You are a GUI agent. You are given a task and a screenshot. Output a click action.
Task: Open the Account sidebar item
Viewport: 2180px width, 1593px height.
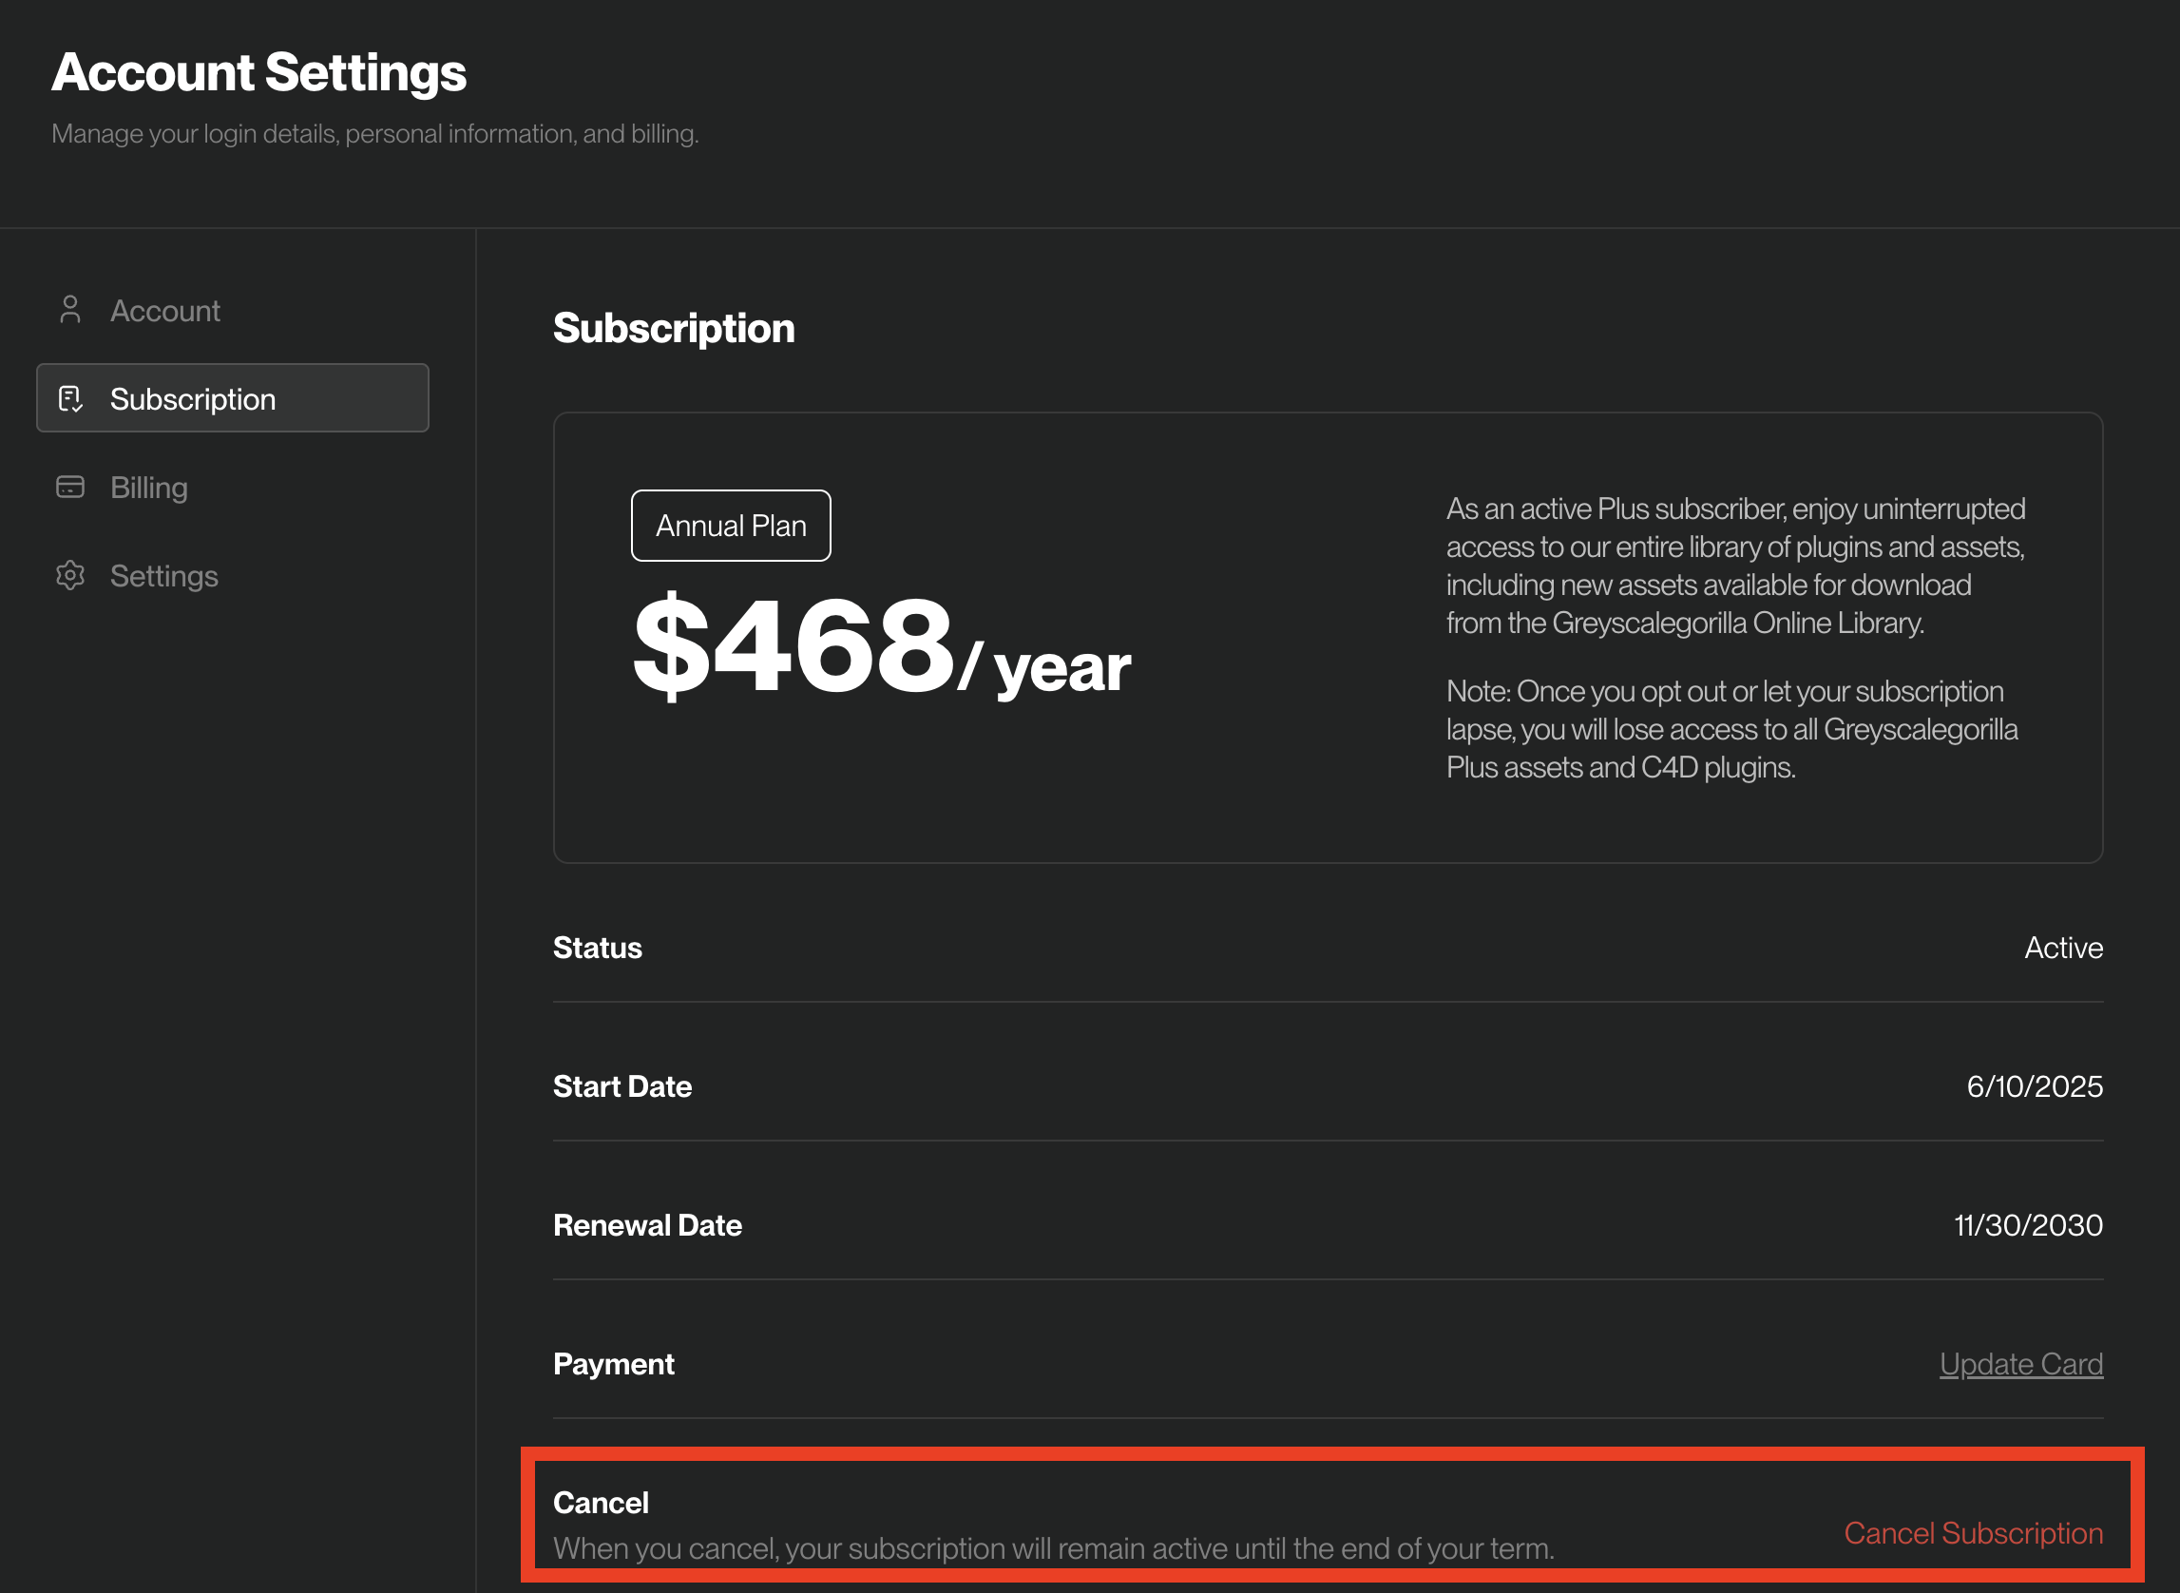pyautogui.click(x=164, y=311)
